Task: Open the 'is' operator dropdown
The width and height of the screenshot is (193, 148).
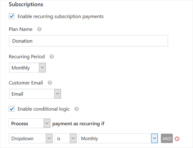Action: (x=66, y=138)
